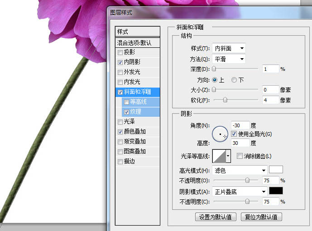Enable the 消除锯齿 anti-alias checkbox
This screenshot has width=312, height=231.
click(240, 156)
